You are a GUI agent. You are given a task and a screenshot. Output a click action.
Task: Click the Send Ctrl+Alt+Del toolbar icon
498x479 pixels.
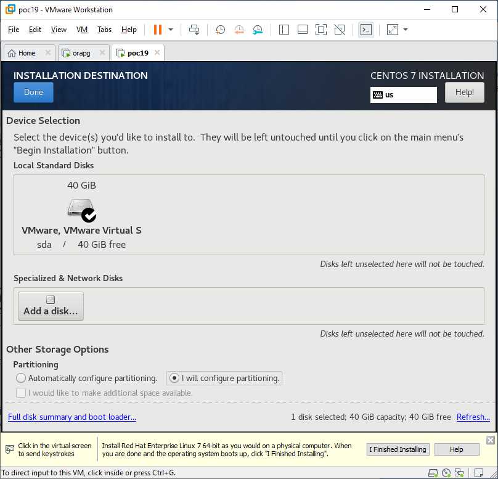click(194, 30)
